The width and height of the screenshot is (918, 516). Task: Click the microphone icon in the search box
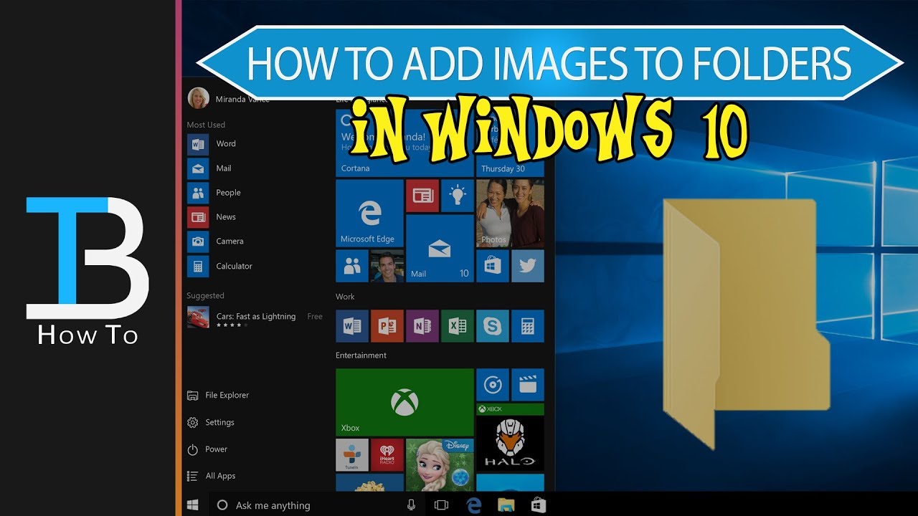click(411, 505)
